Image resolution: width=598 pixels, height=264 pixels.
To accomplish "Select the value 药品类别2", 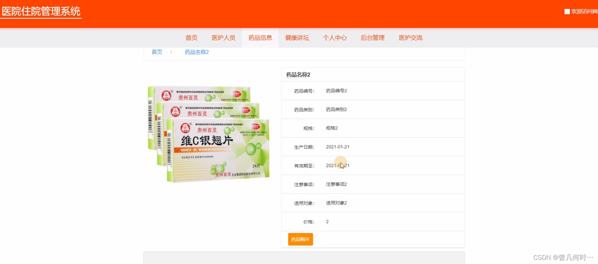I will pos(336,109).
